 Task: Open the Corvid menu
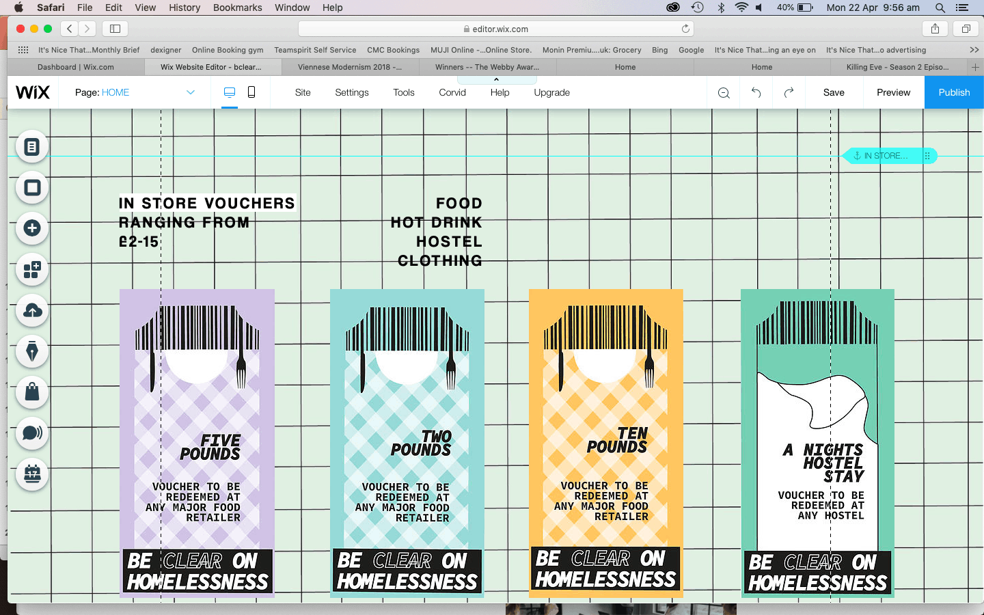point(452,92)
